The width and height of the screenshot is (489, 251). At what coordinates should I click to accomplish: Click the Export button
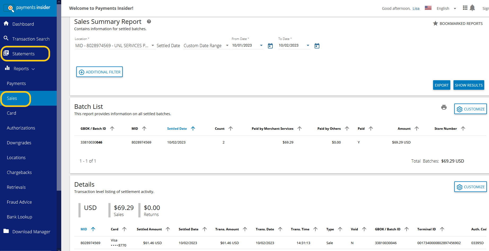[442, 85]
